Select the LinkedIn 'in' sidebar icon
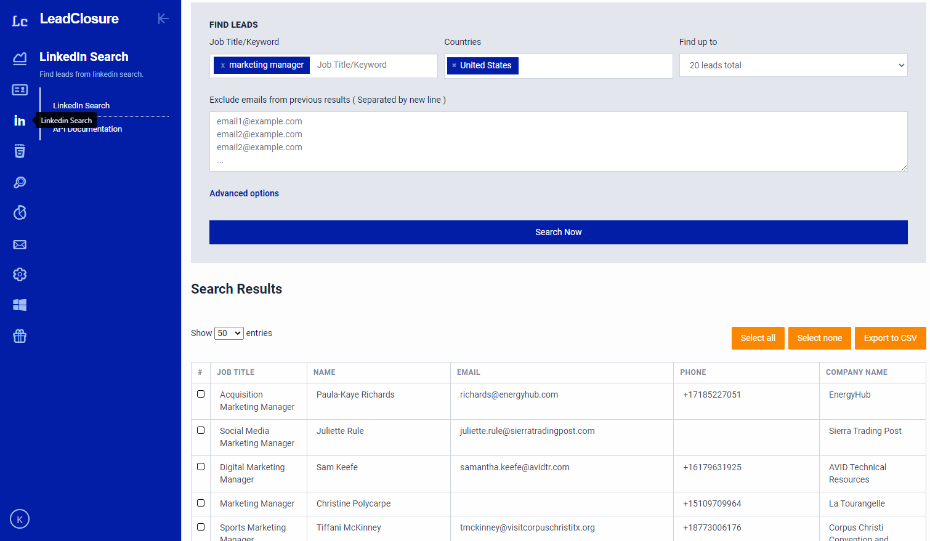Screen dimensions: 930x541 [20, 121]
